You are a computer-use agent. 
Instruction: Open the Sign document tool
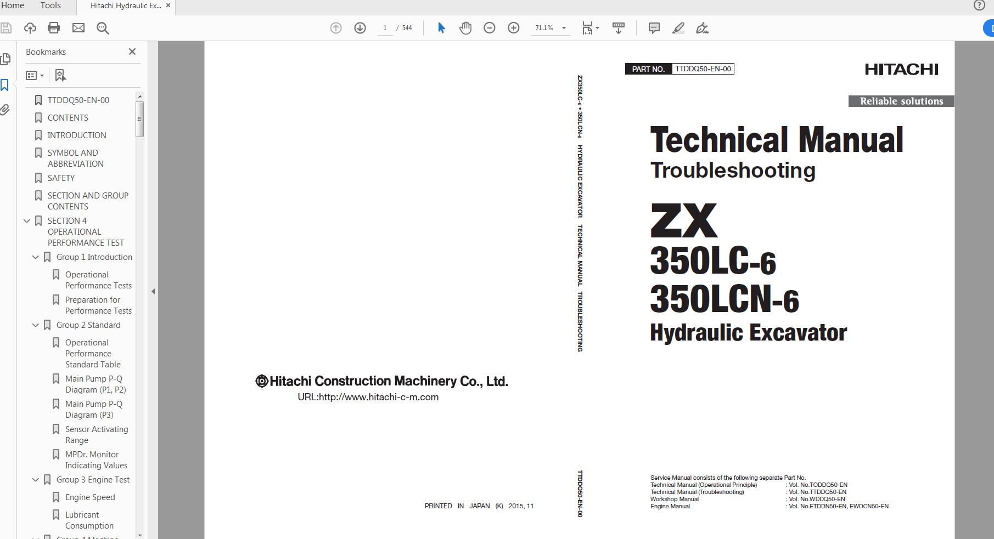[x=703, y=28]
